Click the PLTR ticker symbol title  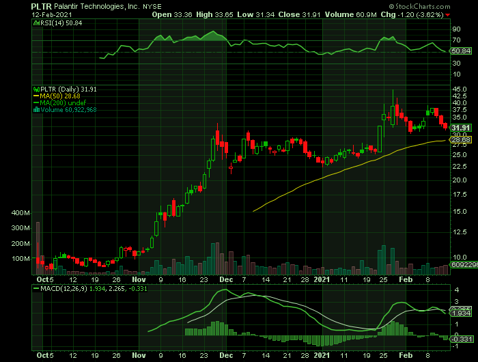click(x=42, y=6)
